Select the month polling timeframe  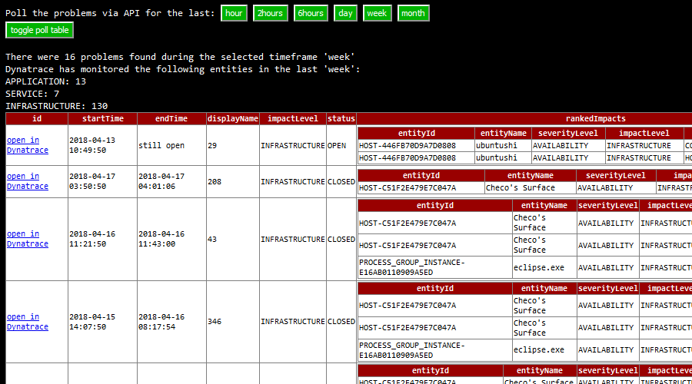413,13
